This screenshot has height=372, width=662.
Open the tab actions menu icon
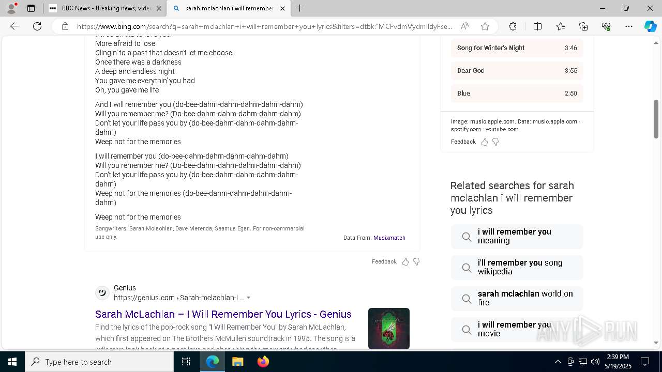point(31,8)
